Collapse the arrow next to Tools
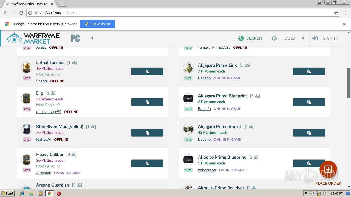Viewport: 351px width, 197px height. tap(303, 38)
